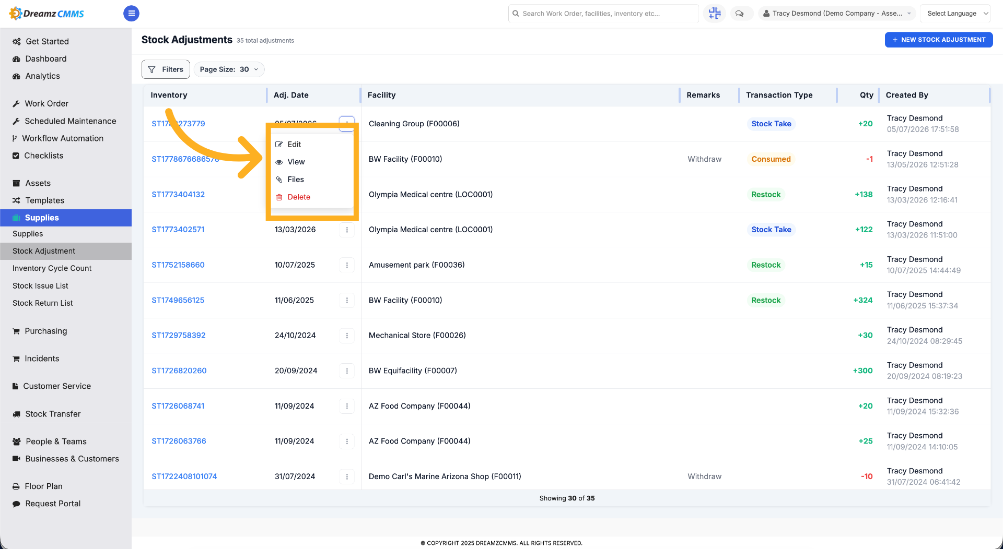Image resolution: width=1003 pixels, height=549 pixels.
Task: Open Checklists in the sidebar
Action: (x=44, y=156)
